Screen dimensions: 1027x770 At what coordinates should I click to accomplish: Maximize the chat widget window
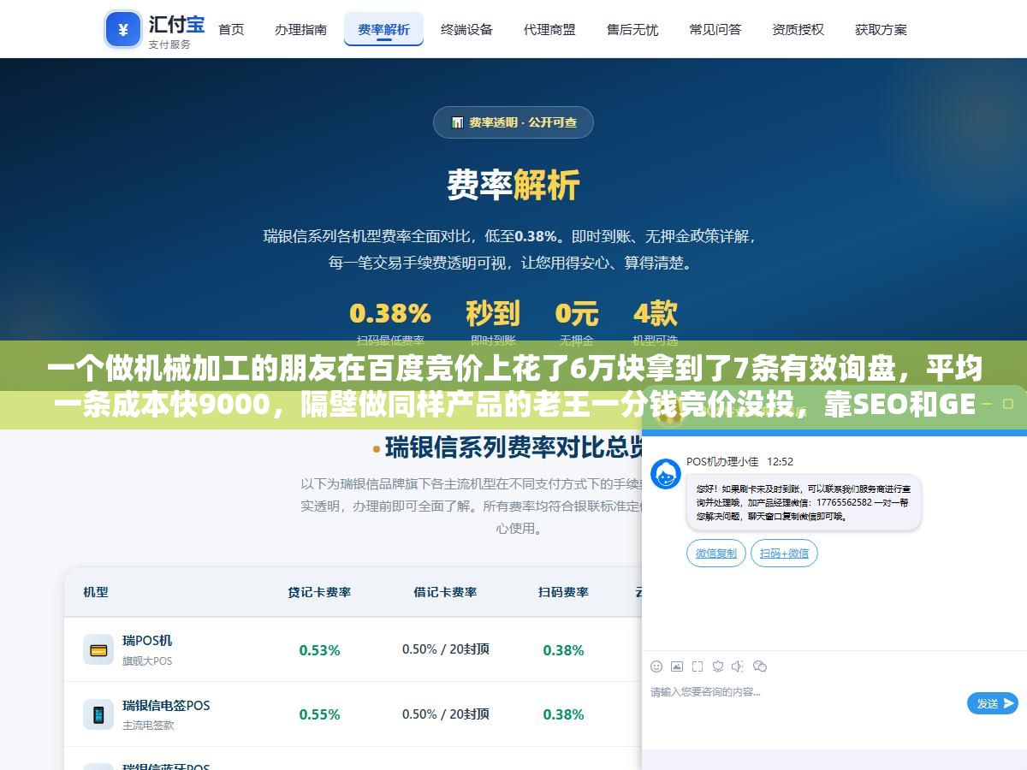pyautogui.click(x=1007, y=403)
